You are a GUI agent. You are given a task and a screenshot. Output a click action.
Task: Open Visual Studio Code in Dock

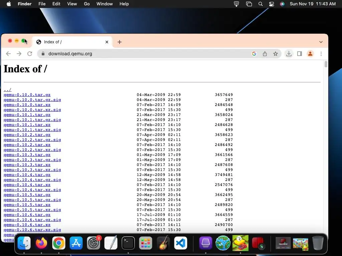pyautogui.click(x=181, y=243)
